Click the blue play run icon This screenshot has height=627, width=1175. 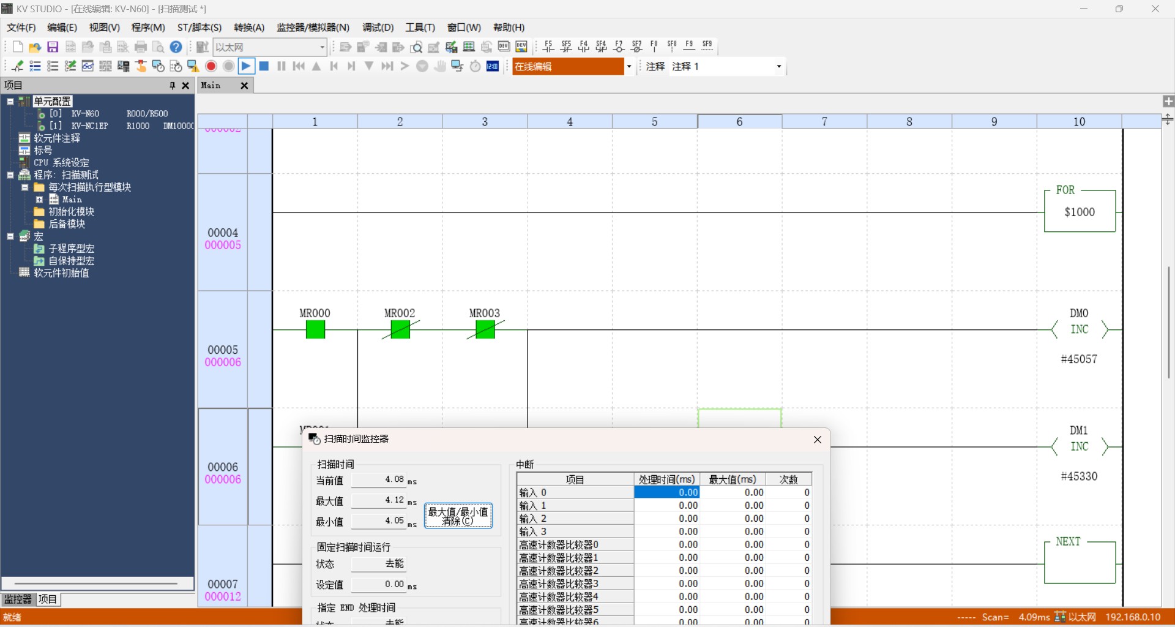point(247,66)
